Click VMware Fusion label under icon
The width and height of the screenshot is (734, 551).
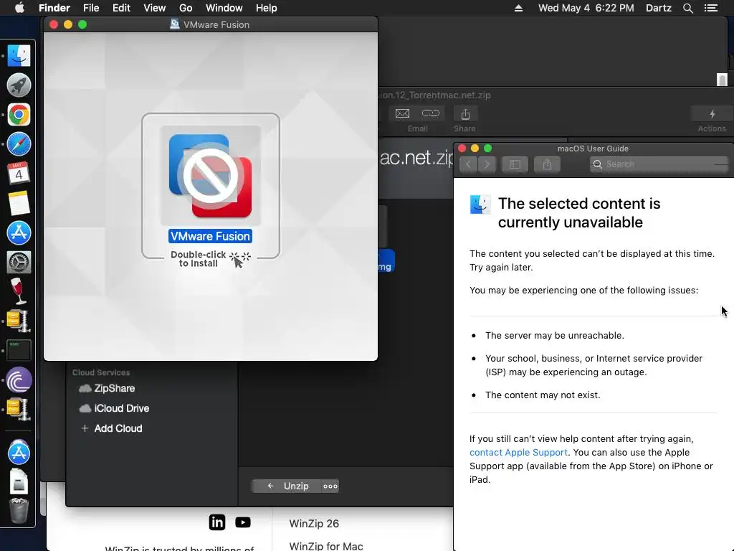pyautogui.click(x=210, y=236)
